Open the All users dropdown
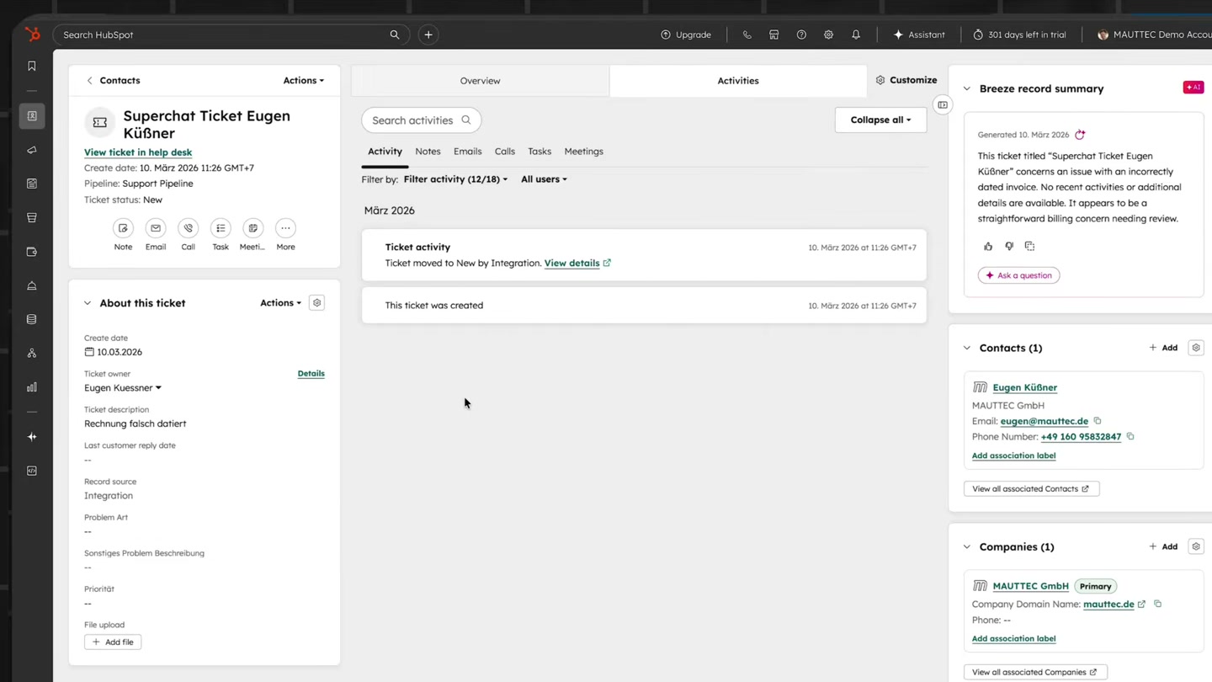The height and width of the screenshot is (682, 1212). click(x=543, y=178)
